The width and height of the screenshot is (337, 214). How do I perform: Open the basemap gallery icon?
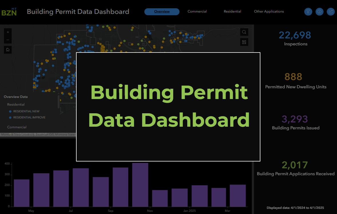point(244,42)
